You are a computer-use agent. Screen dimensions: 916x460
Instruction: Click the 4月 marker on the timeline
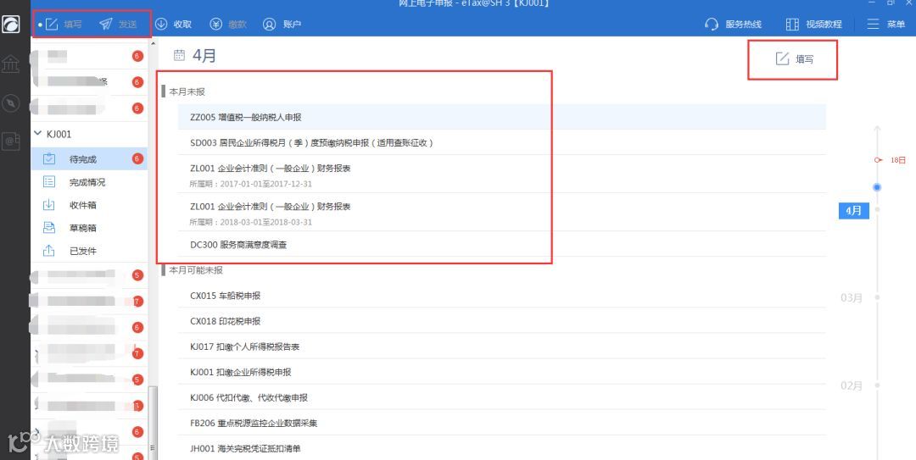tap(853, 210)
